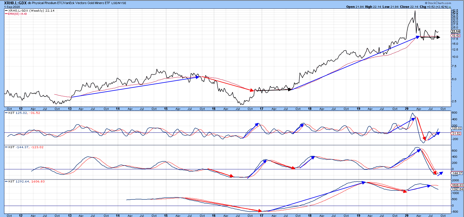The image size is (464, 217).
Task: Click the 125.02 value tag on the KST axis
Action: pyautogui.click(x=456, y=128)
